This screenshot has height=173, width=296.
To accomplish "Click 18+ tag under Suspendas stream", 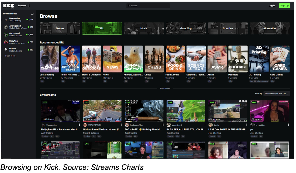I will point(52,136).
